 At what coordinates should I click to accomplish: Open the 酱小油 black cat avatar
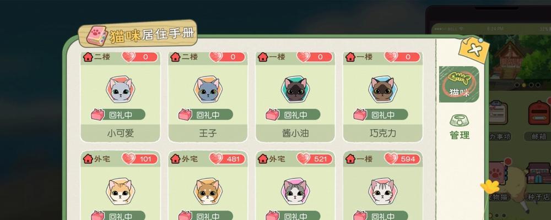click(295, 90)
